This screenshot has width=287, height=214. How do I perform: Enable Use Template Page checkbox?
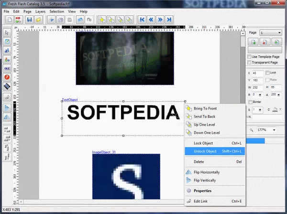(x=249, y=57)
